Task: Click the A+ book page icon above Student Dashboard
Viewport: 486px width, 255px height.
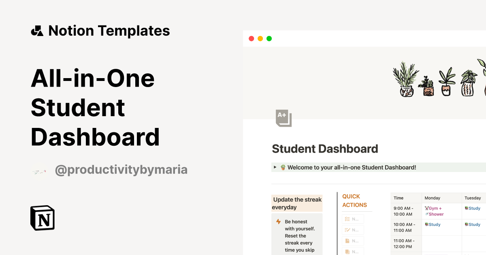Action: click(284, 117)
